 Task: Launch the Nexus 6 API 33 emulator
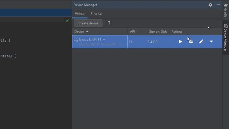180,42
